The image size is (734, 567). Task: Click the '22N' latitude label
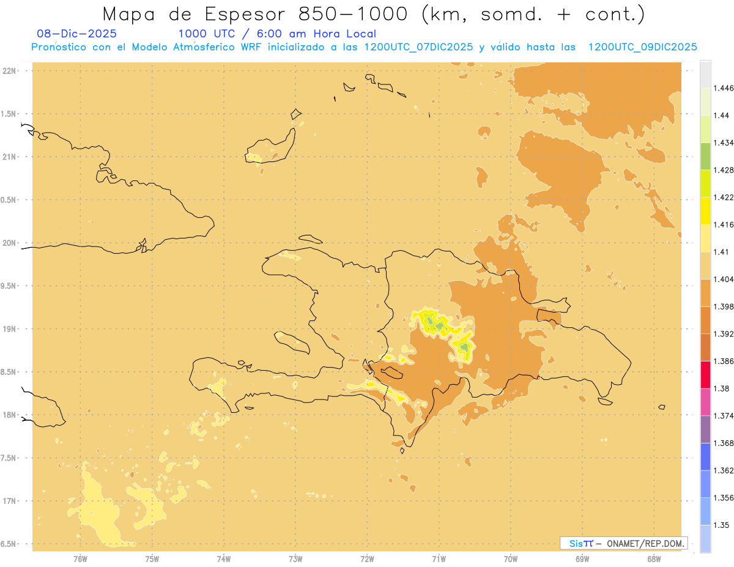click(x=8, y=71)
